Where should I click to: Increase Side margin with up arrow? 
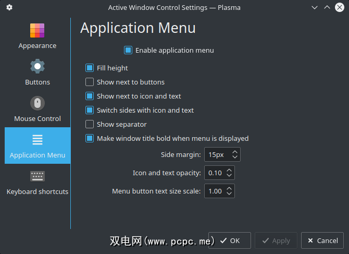pos(235,152)
